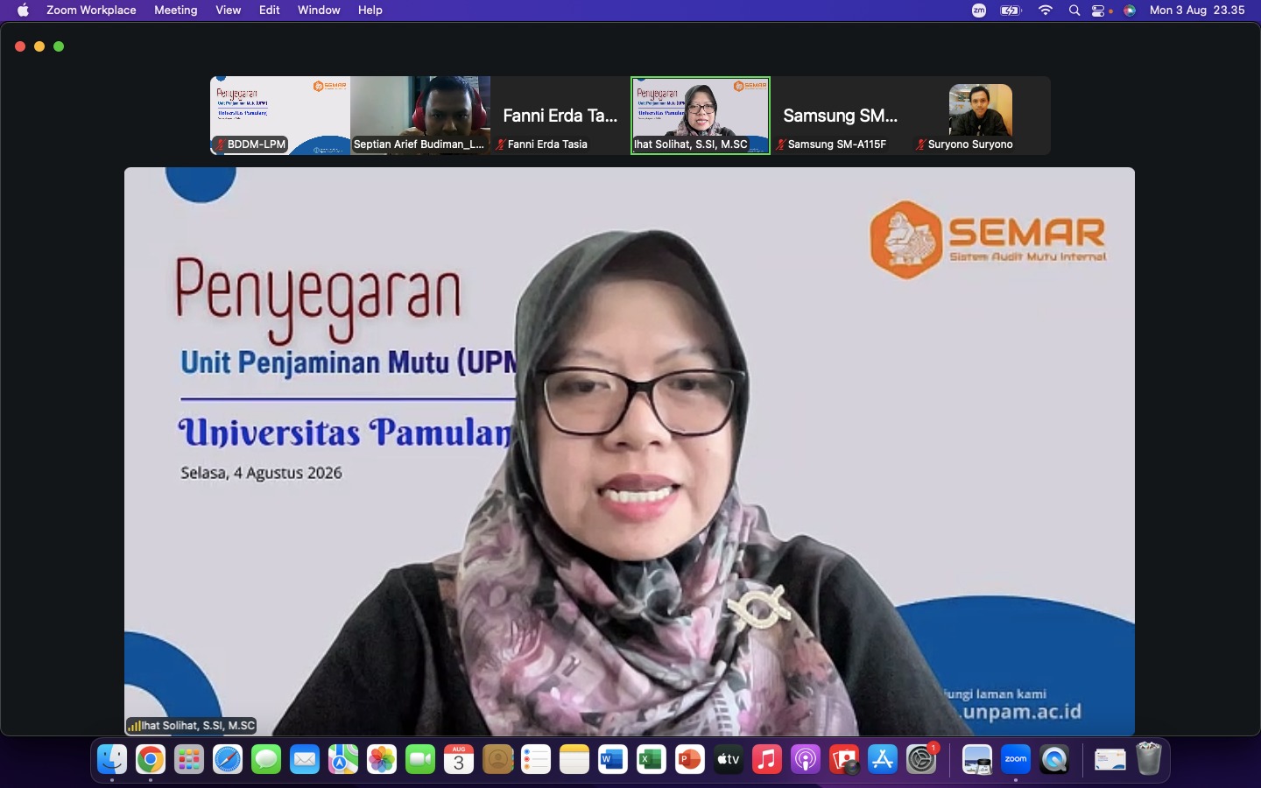Click the Zoom status icon in menu bar

click(x=979, y=11)
